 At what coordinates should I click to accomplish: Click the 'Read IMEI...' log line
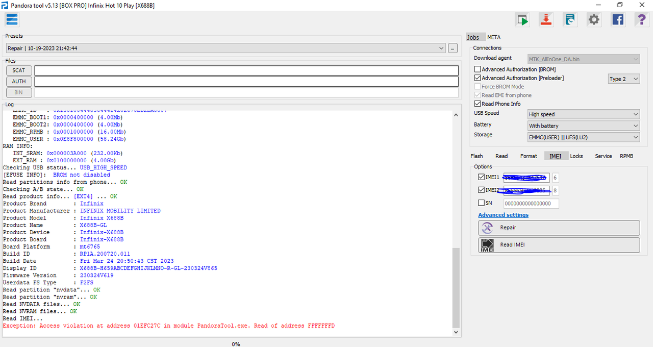pos(23,318)
